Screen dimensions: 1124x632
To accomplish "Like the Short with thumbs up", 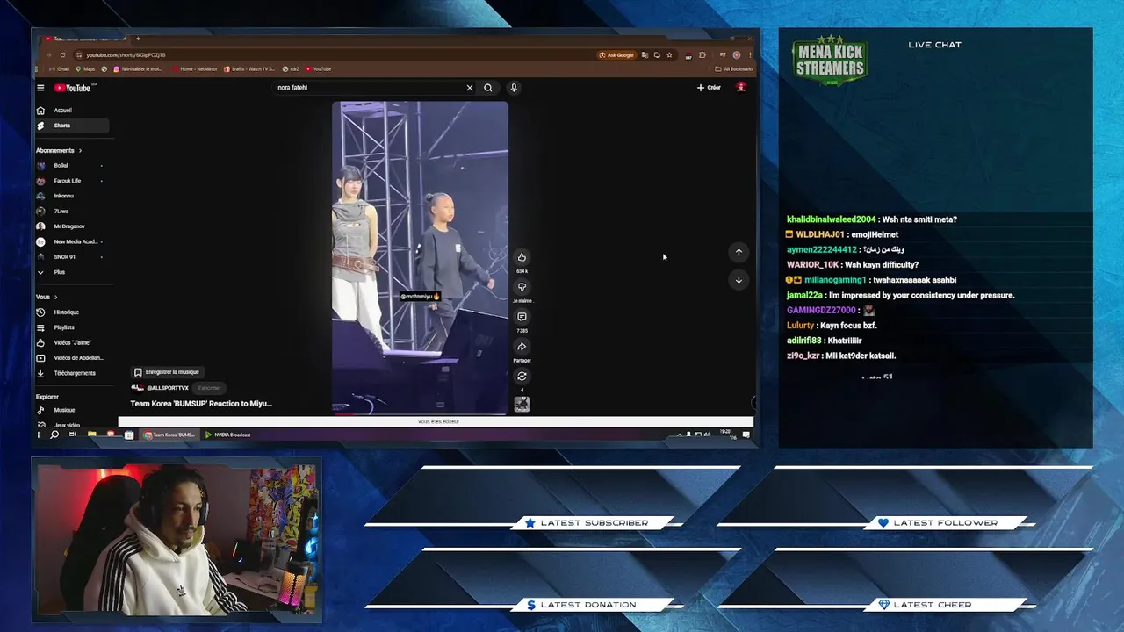I will click(522, 257).
